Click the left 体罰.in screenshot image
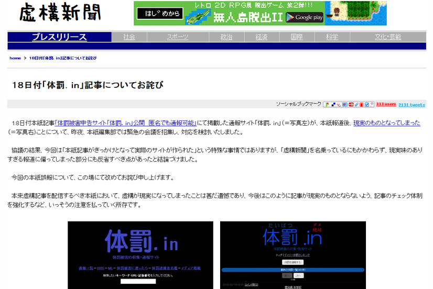The width and height of the screenshot is (433, 289). coord(140,255)
